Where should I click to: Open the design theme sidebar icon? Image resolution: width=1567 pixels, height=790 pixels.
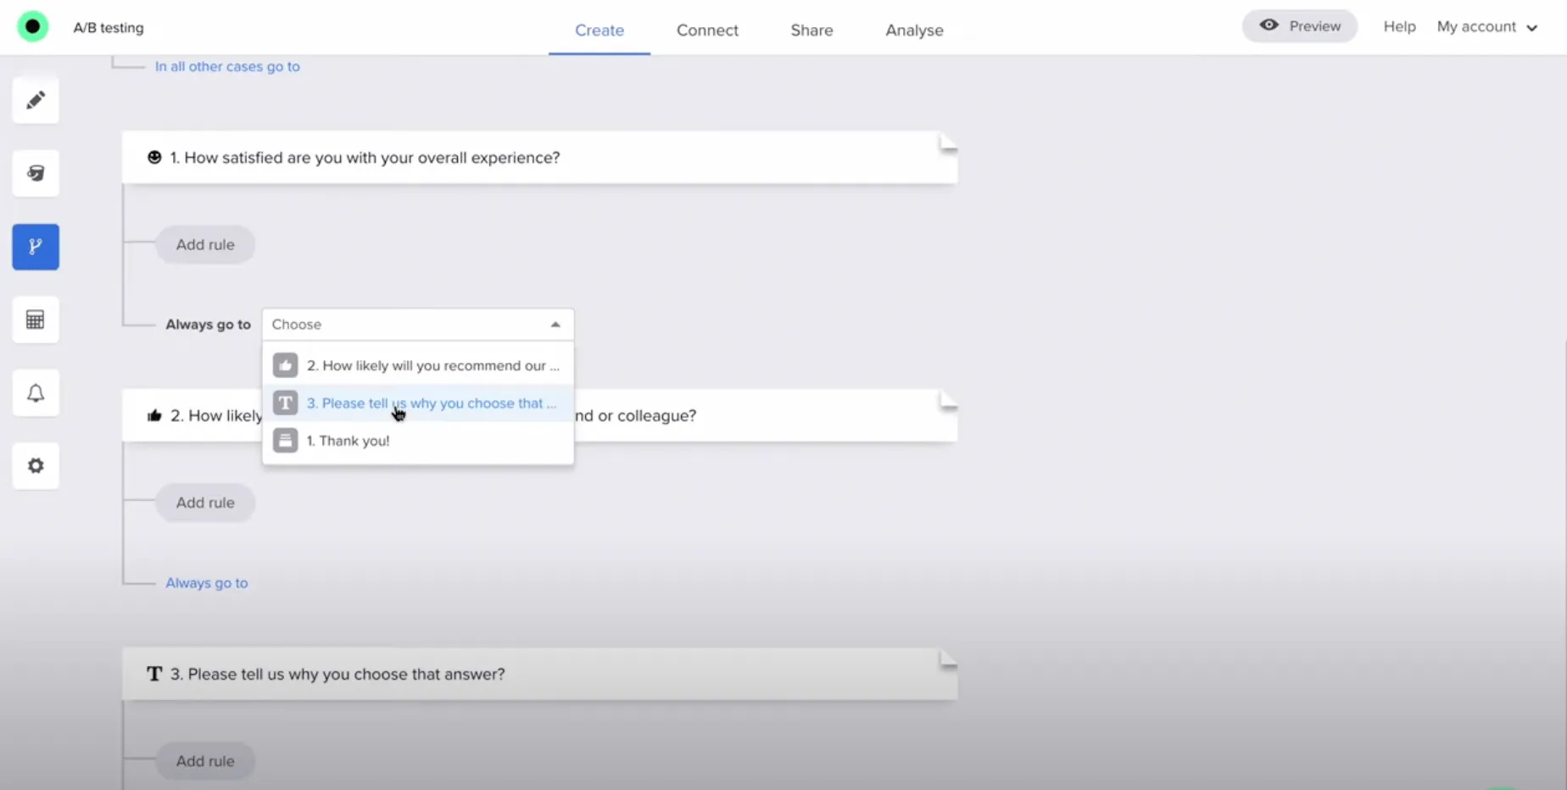(36, 174)
